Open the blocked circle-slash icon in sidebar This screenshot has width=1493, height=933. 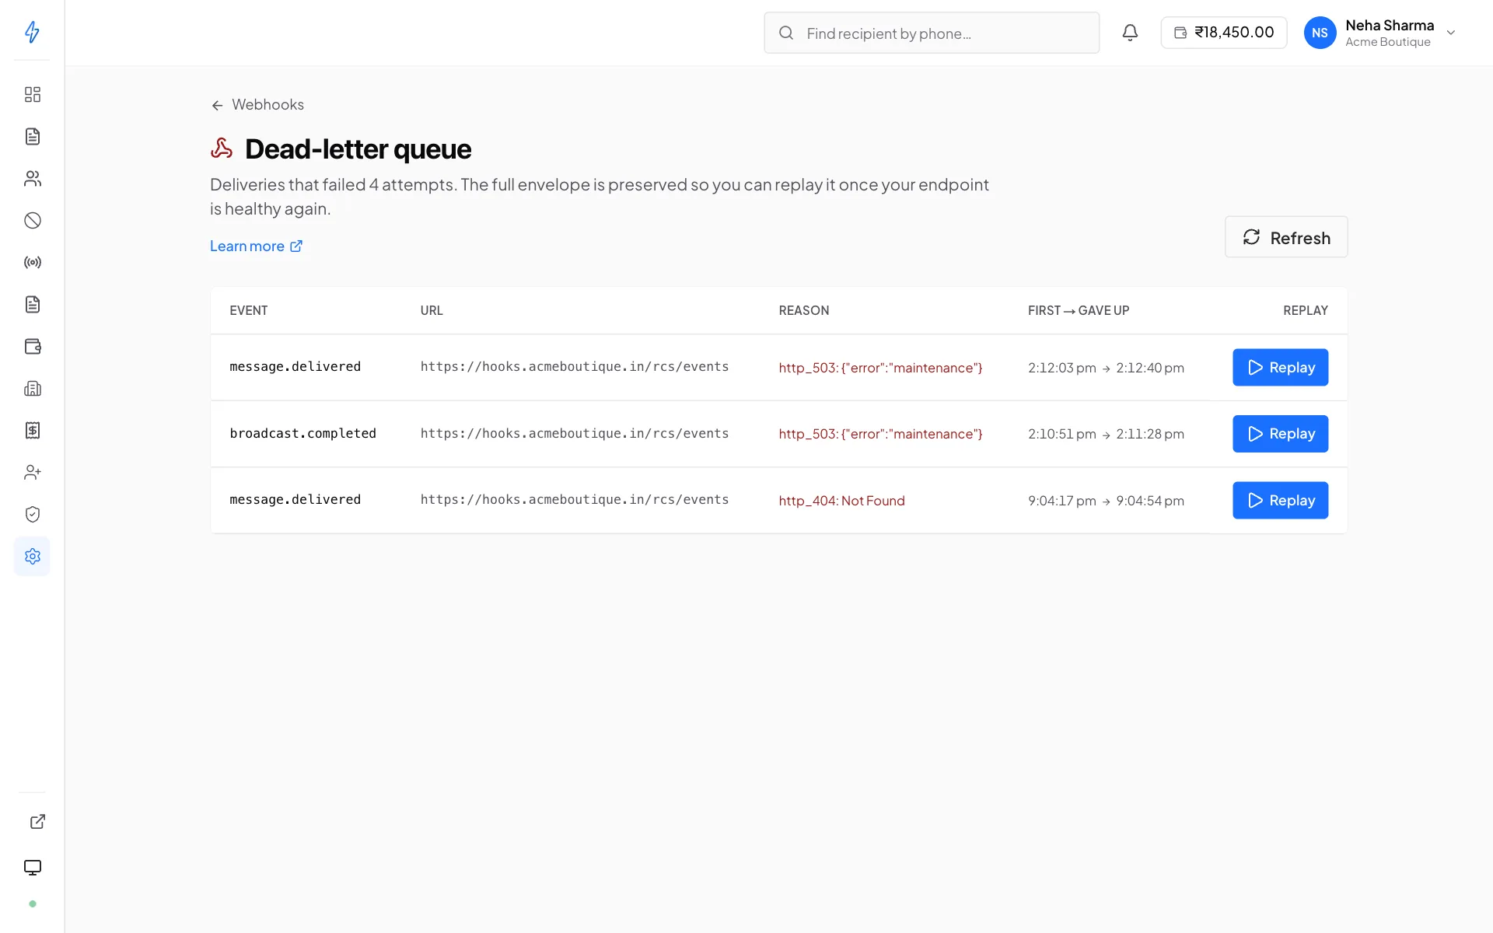pyautogui.click(x=32, y=221)
